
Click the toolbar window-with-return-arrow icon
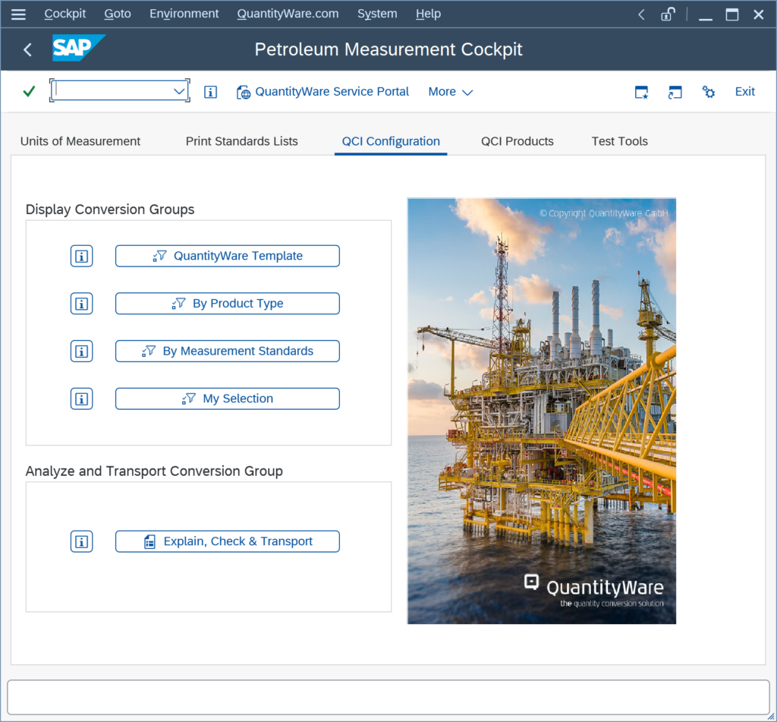coord(675,92)
